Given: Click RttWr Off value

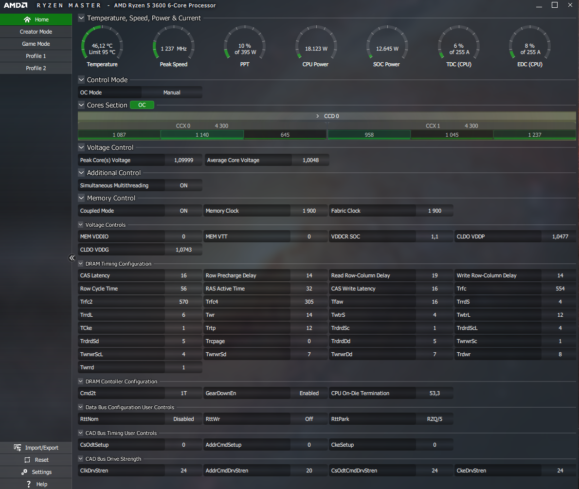Looking at the screenshot, I should point(309,419).
